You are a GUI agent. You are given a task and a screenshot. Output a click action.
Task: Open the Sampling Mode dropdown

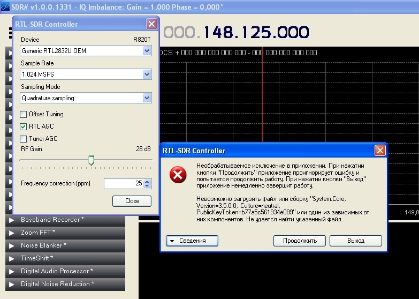pyautogui.click(x=147, y=98)
